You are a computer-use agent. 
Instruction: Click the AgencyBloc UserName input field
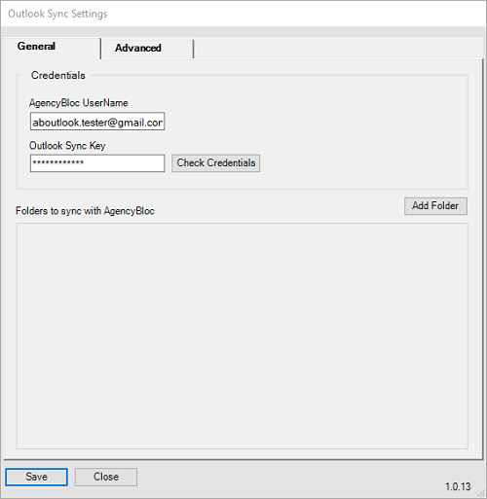pyautogui.click(x=97, y=122)
